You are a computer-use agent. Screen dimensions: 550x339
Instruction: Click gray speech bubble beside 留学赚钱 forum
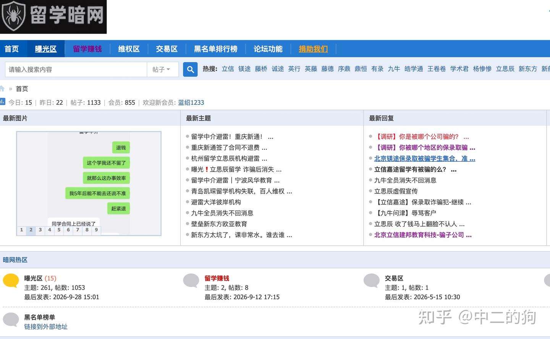[191, 281]
